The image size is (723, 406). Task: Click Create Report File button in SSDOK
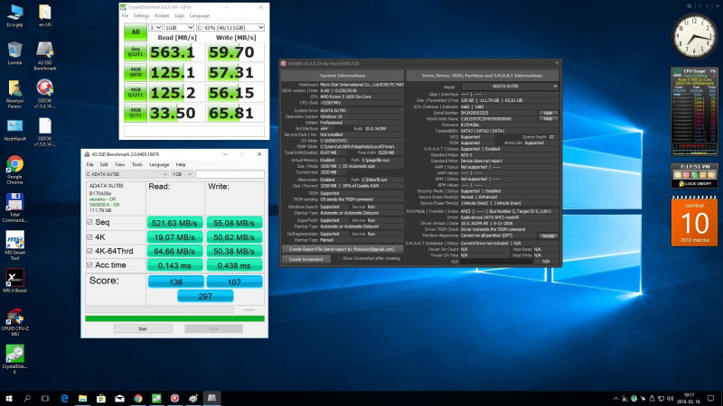pyautogui.click(x=343, y=249)
